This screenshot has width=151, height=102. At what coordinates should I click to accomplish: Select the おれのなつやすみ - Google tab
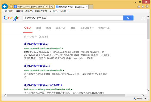tap(72, 7)
